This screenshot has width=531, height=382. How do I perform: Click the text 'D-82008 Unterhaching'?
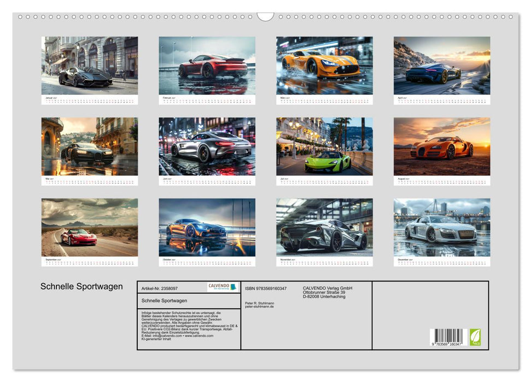coord(324,296)
